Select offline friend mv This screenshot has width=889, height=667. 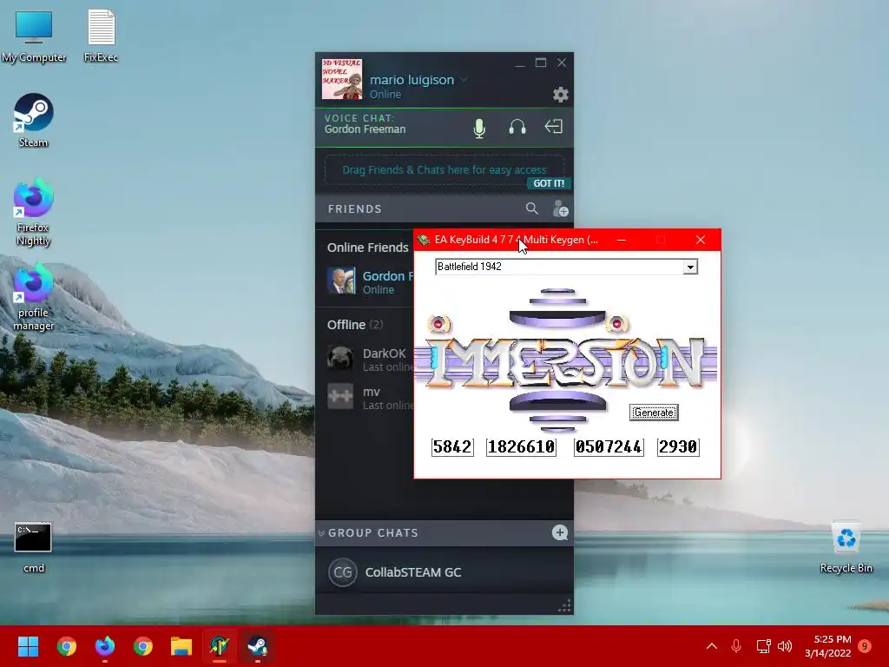coord(370,398)
